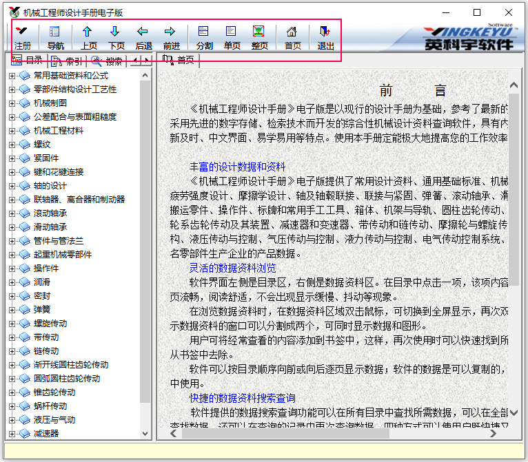Image resolution: width=528 pixels, height=462 pixels.
Task: Switch to the 搜索 search tab
Action: coord(106,61)
